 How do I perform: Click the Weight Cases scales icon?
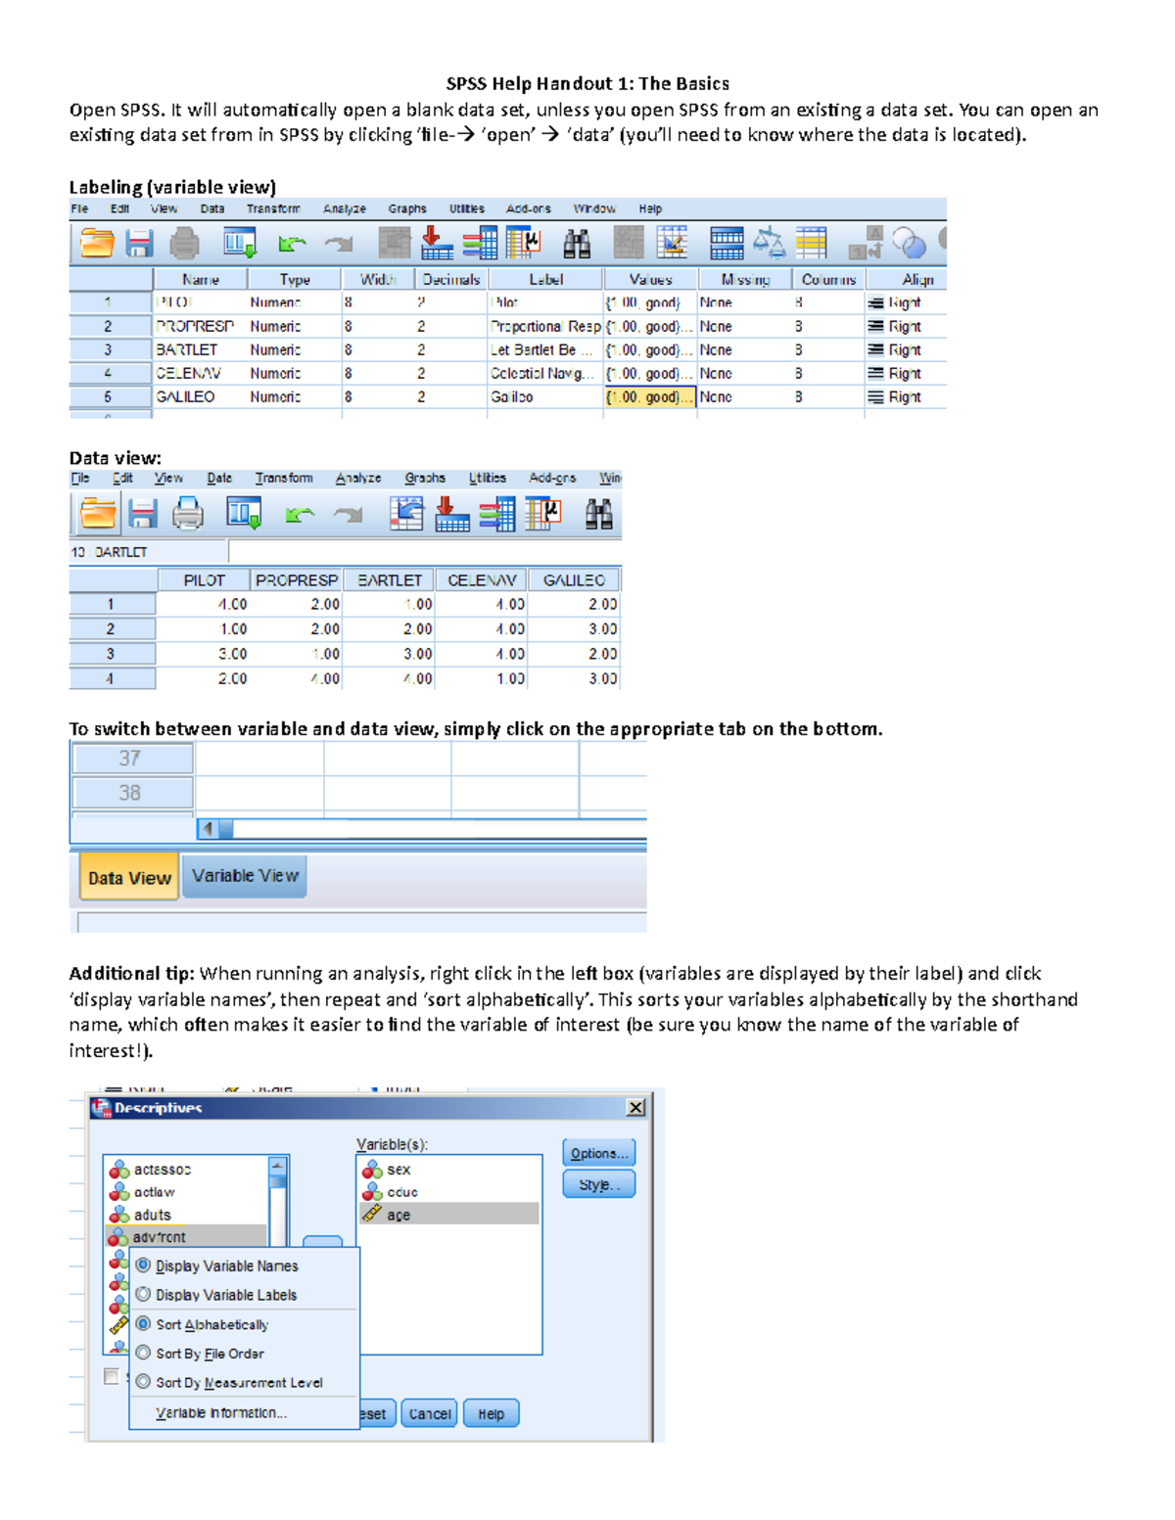click(x=769, y=243)
